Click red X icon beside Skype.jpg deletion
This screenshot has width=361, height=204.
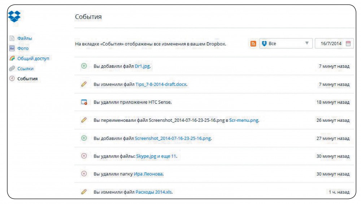84,156
